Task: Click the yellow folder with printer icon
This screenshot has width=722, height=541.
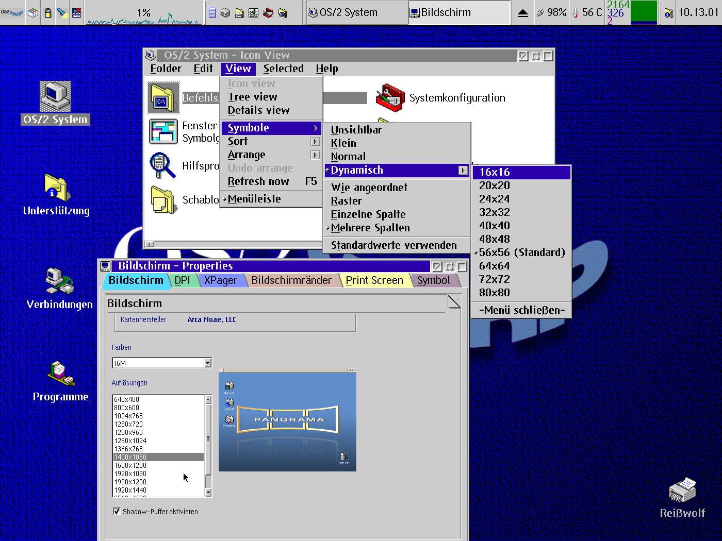Action: pyautogui.click(x=239, y=12)
